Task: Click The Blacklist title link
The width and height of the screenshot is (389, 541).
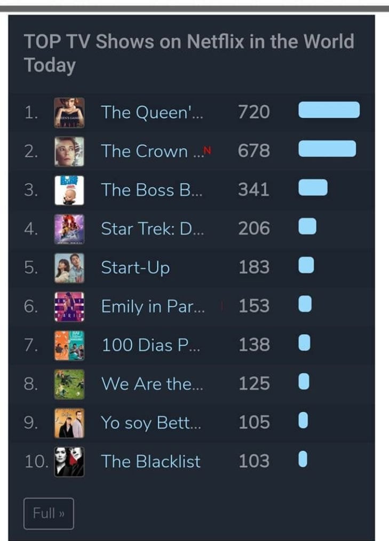Action: [151, 461]
